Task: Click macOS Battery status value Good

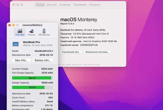Action: tap(50, 102)
